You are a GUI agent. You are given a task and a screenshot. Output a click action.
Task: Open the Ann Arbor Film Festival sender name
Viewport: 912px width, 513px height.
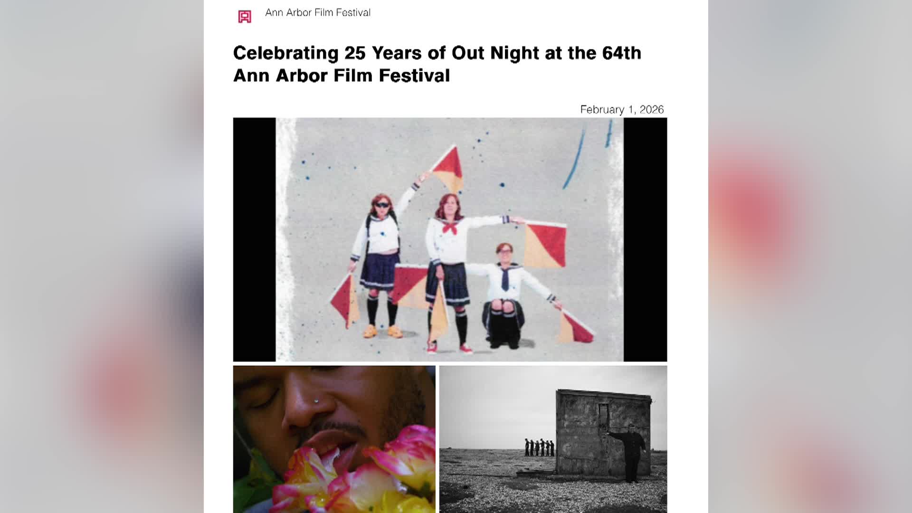(x=318, y=13)
